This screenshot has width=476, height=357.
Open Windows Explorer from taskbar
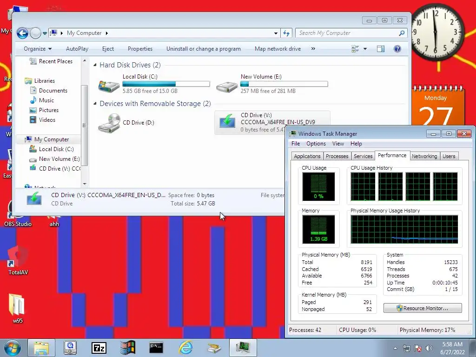point(41,348)
